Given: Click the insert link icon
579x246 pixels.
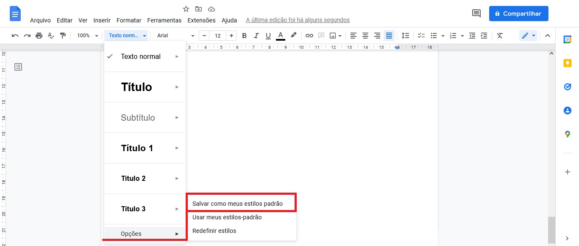Looking at the screenshot, I should (x=309, y=36).
